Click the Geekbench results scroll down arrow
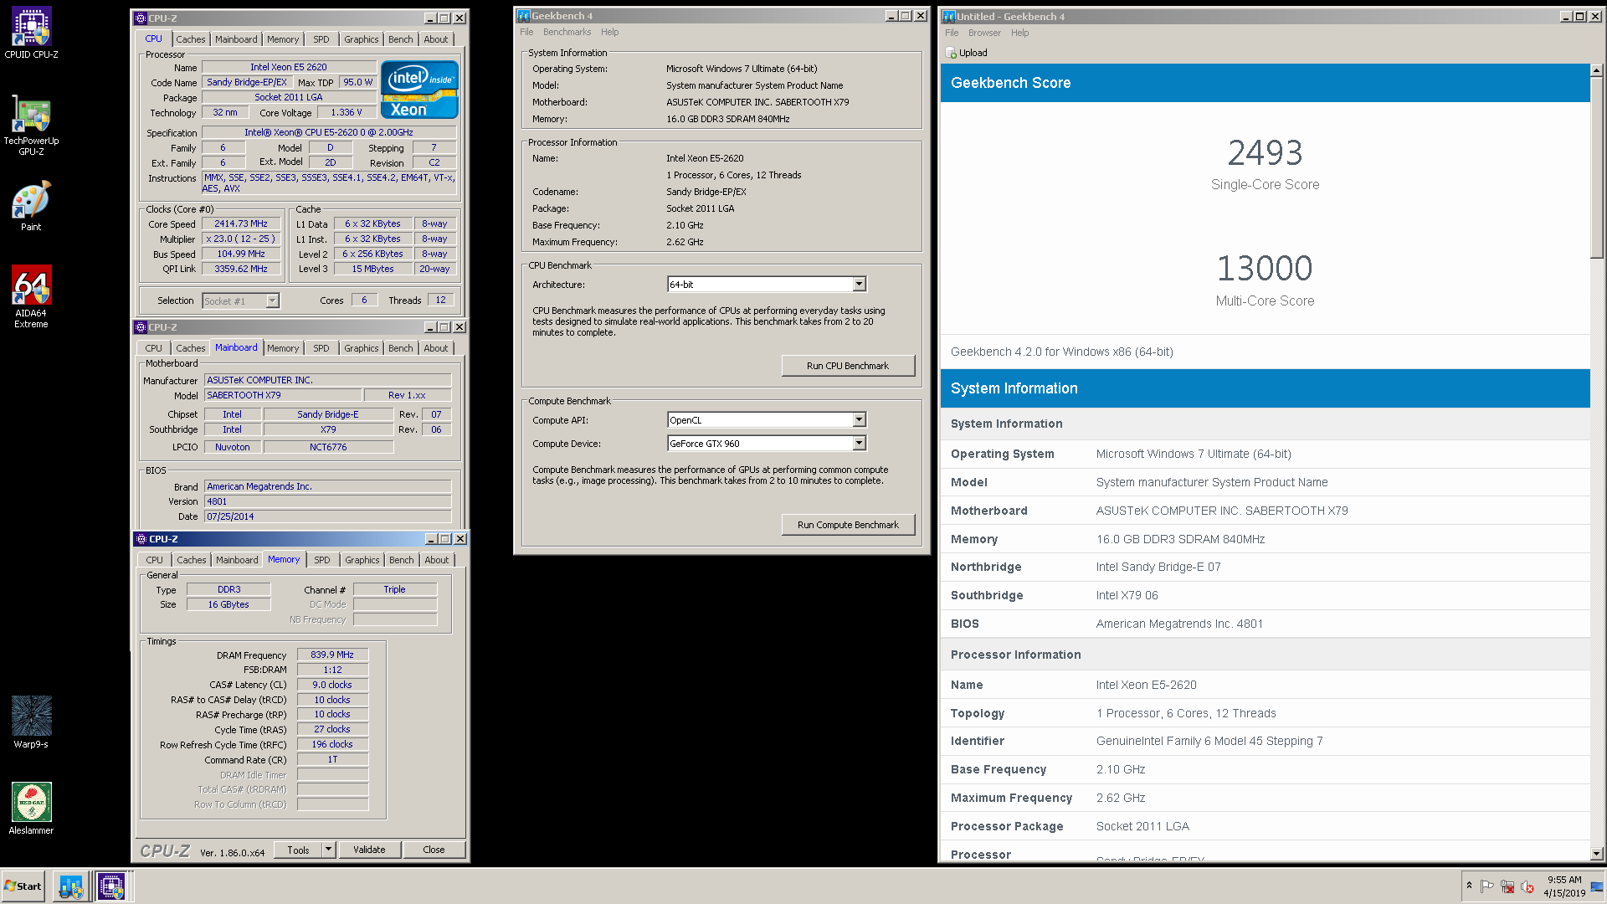 [1596, 854]
